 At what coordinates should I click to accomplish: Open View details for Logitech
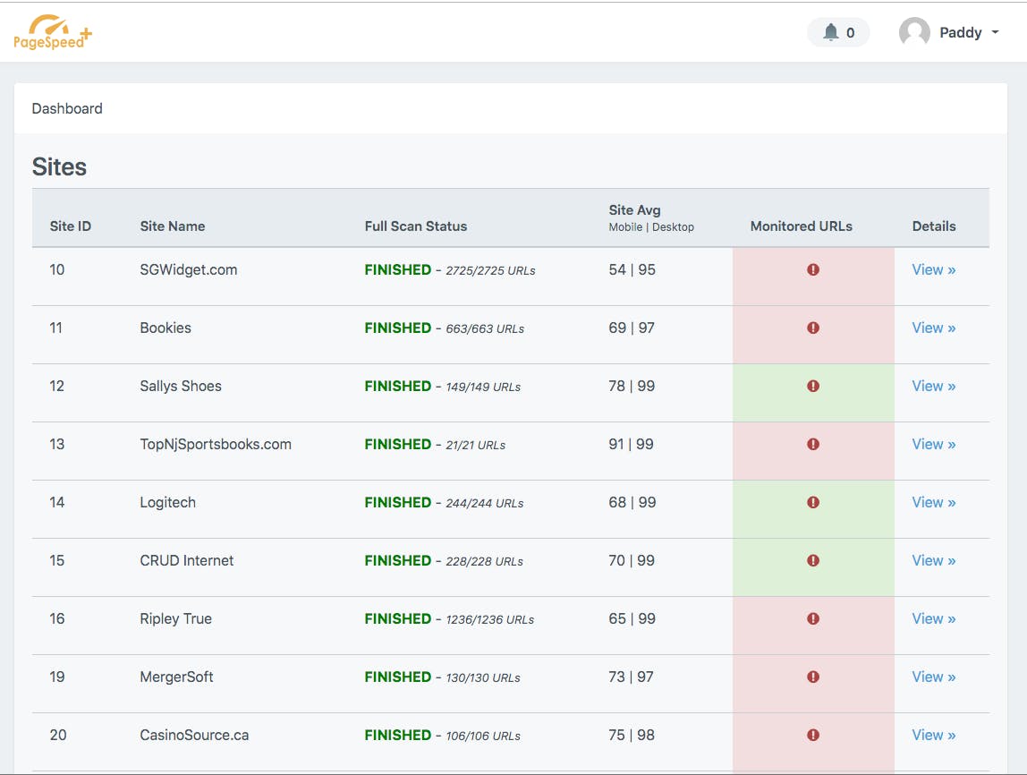tap(933, 502)
